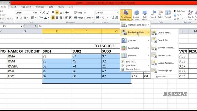The image size is (197, 111).
Task: Open Color Scales submenu
Action: (135, 48)
